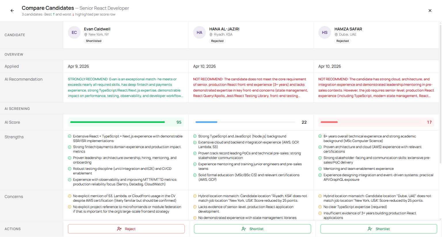Click location pin icon next to Dubai, UAE
The height and width of the screenshot is (237, 442).
[336, 35]
